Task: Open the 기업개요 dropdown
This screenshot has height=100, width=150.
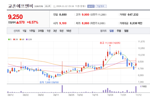Action: pyautogui.click(x=101, y=6)
